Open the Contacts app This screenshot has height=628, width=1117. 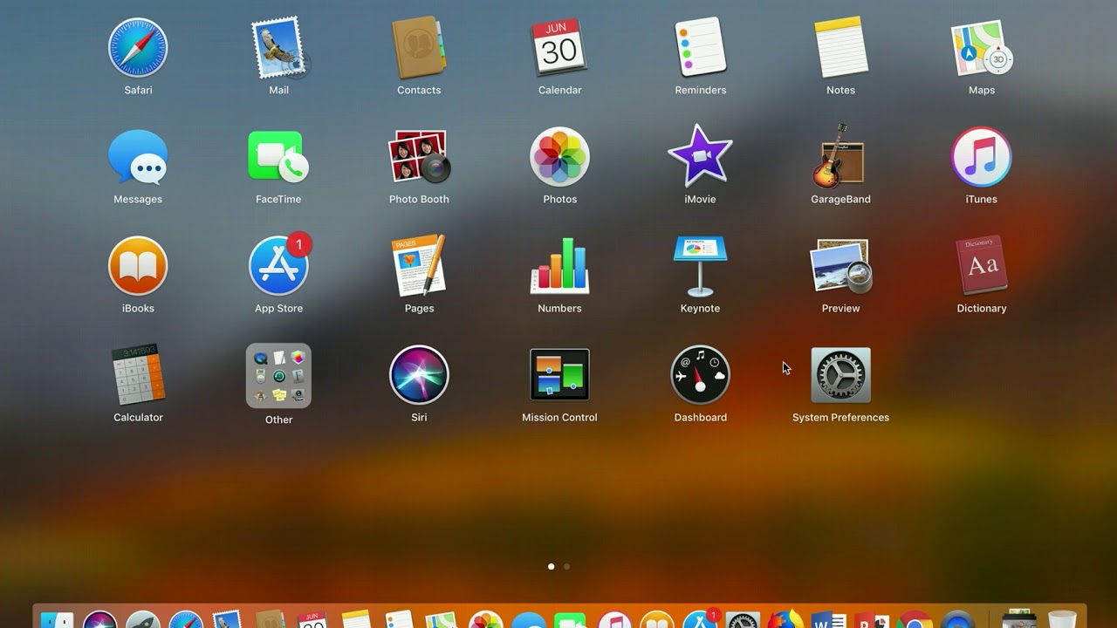pyautogui.click(x=419, y=48)
